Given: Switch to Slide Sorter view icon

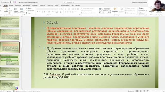Looking at the screenshot, I should click(141, 91).
